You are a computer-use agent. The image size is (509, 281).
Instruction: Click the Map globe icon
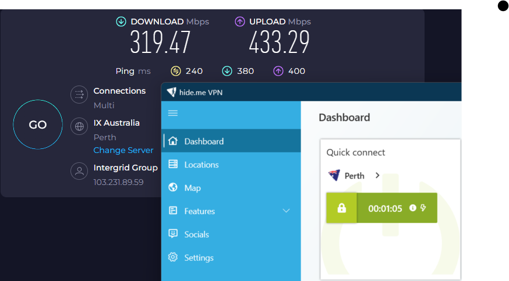(x=173, y=187)
